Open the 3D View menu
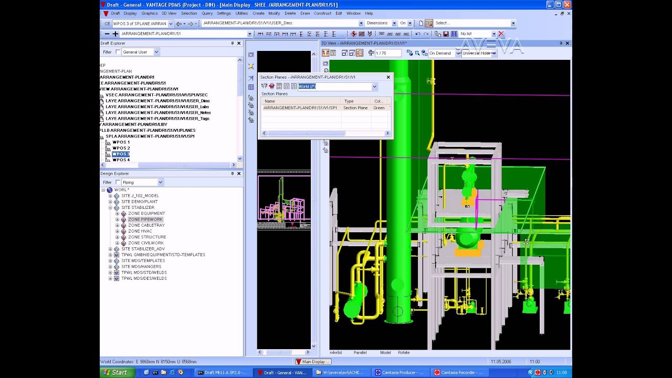672x378 pixels. [169, 13]
